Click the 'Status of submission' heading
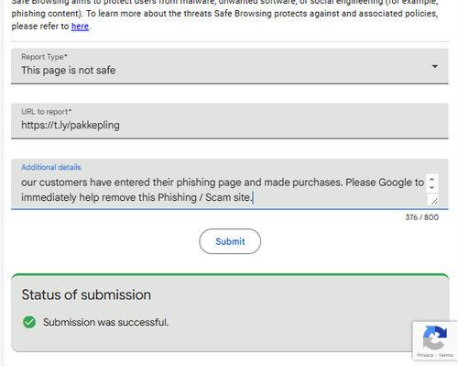Viewport: 458px width, 366px height. (86, 295)
